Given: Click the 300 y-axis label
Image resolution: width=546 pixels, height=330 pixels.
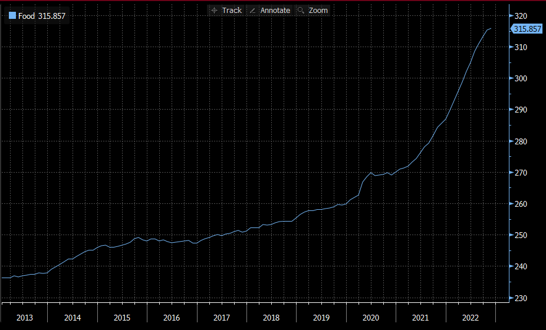Looking at the screenshot, I should [x=521, y=79].
